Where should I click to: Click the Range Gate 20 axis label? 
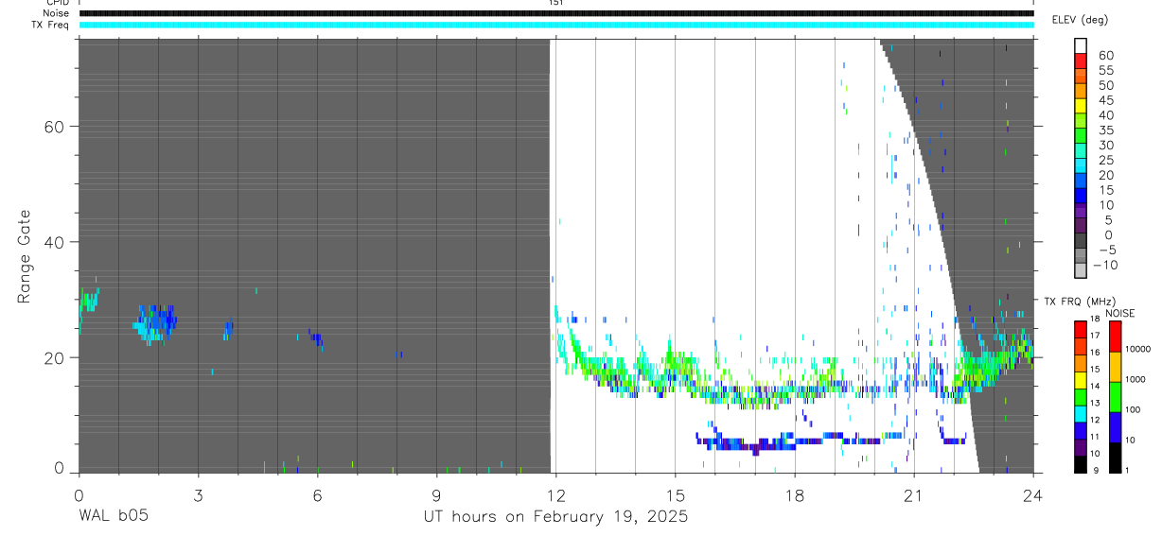click(x=51, y=358)
